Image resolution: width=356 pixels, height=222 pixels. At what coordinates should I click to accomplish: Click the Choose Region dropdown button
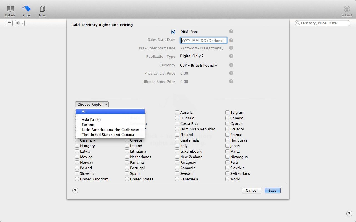click(x=92, y=104)
